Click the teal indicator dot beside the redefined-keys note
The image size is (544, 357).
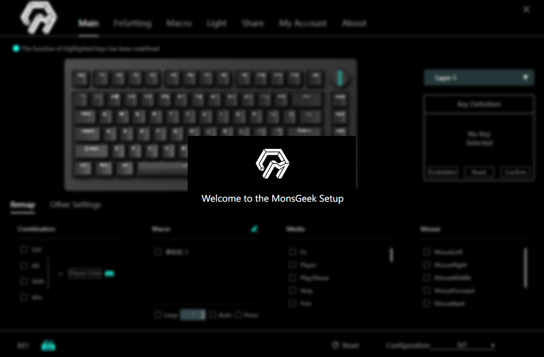coord(16,48)
